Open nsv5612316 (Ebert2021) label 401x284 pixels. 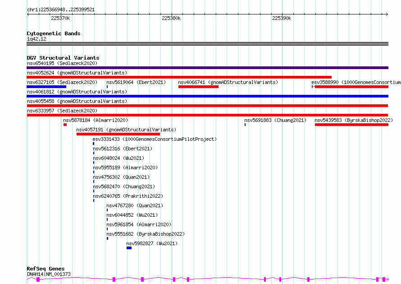[x=123, y=149]
